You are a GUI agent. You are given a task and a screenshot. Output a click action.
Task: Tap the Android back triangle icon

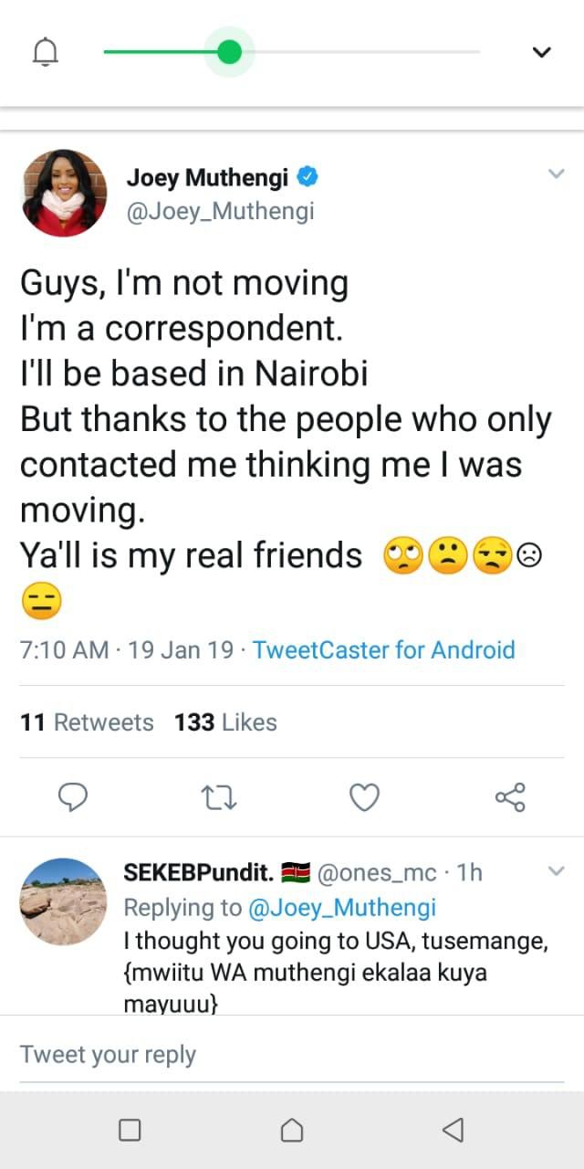tap(453, 1131)
